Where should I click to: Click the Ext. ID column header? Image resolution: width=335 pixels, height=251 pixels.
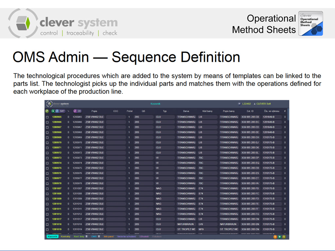coord(250,111)
